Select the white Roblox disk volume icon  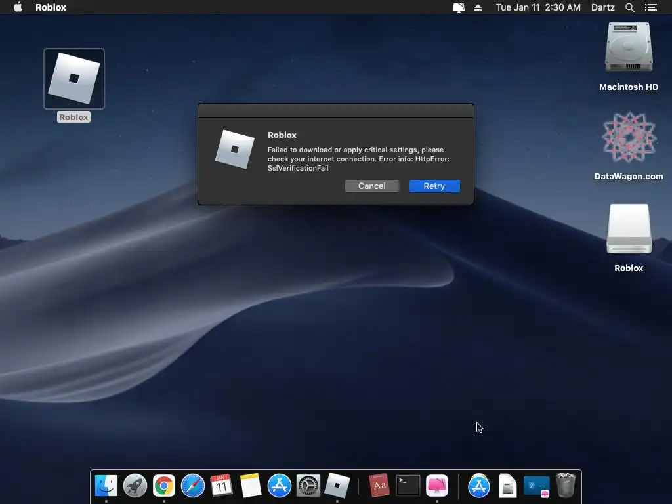629,229
